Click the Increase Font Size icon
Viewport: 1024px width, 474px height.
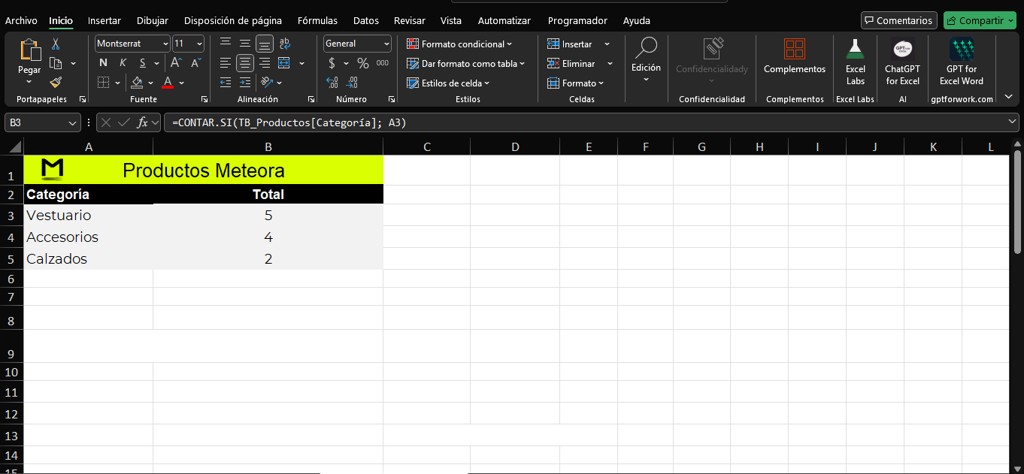click(176, 63)
